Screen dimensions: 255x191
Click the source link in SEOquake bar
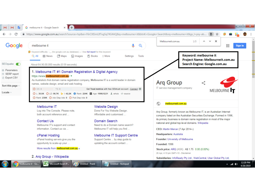pyautogui.click(x=125, y=94)
